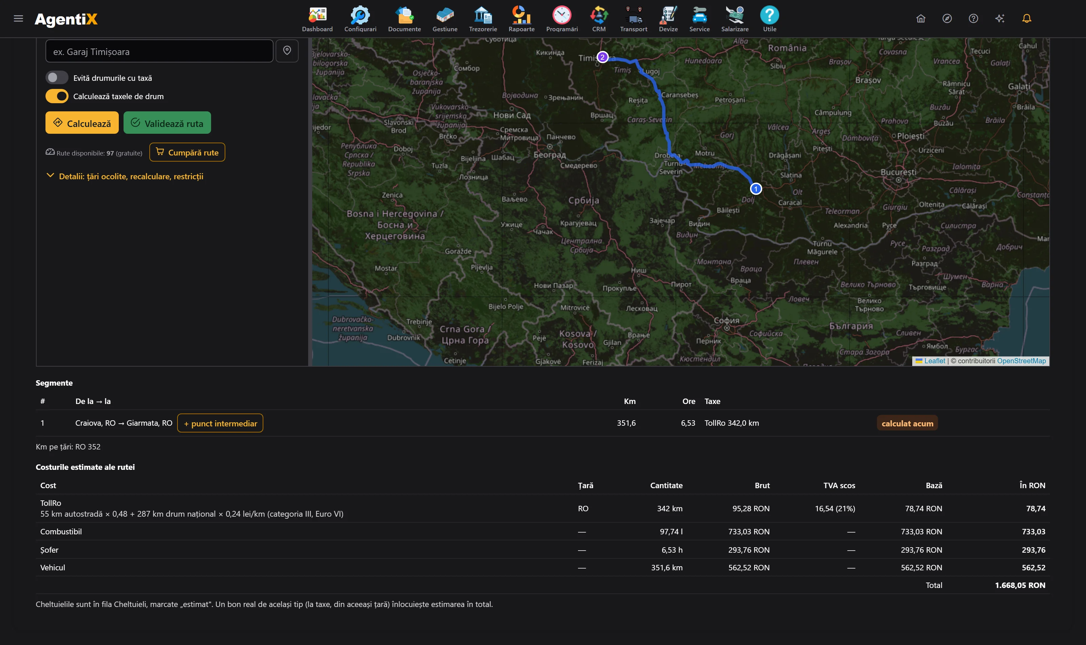Click the Combustibil cost row label
Screen dimensions: 1086x645
coord(61,532)
